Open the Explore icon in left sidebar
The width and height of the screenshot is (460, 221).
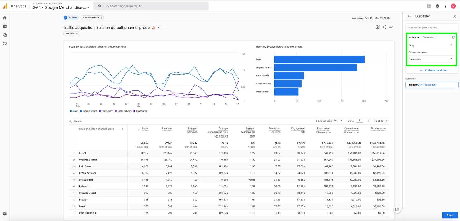click(5, 35)
